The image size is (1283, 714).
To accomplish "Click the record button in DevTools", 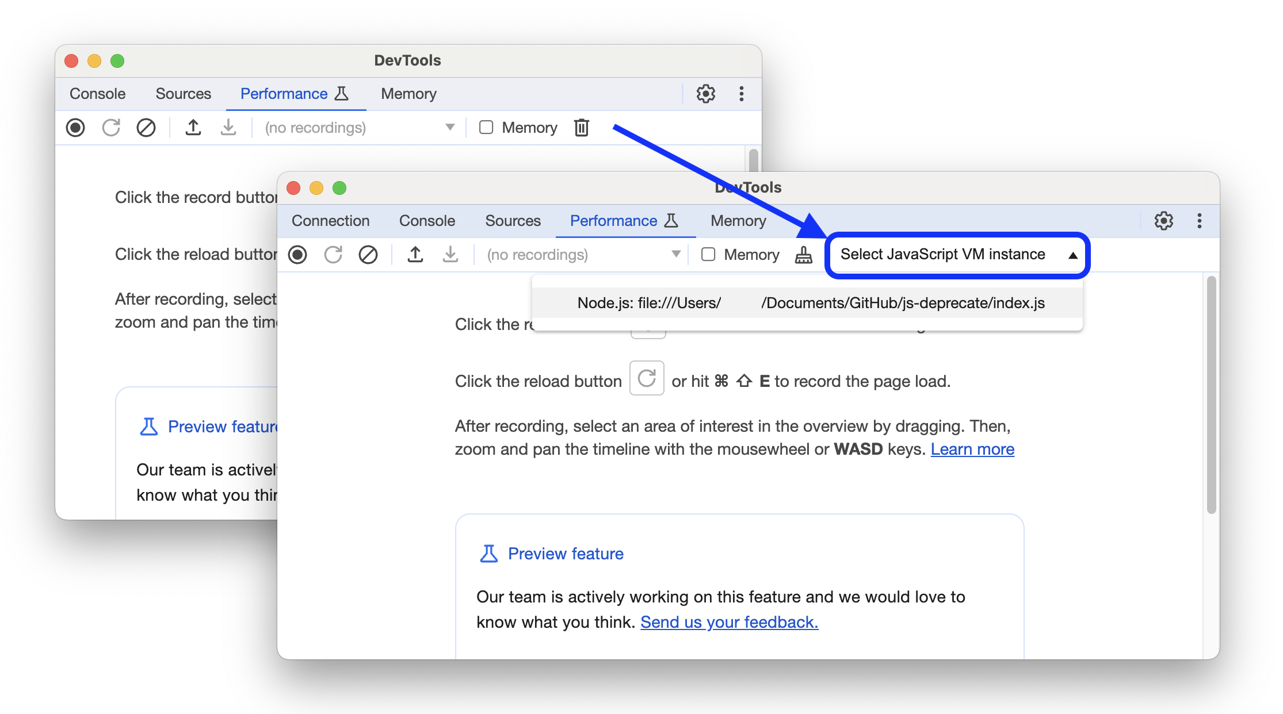I will pos(298,255).
